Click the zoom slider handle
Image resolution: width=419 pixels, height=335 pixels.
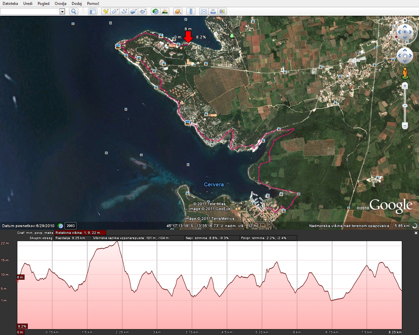tap(405, 106)
